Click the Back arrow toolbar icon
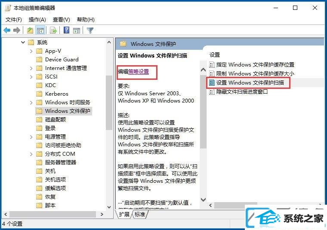Screen dimensions: 327x230 (x=7, y=30)
